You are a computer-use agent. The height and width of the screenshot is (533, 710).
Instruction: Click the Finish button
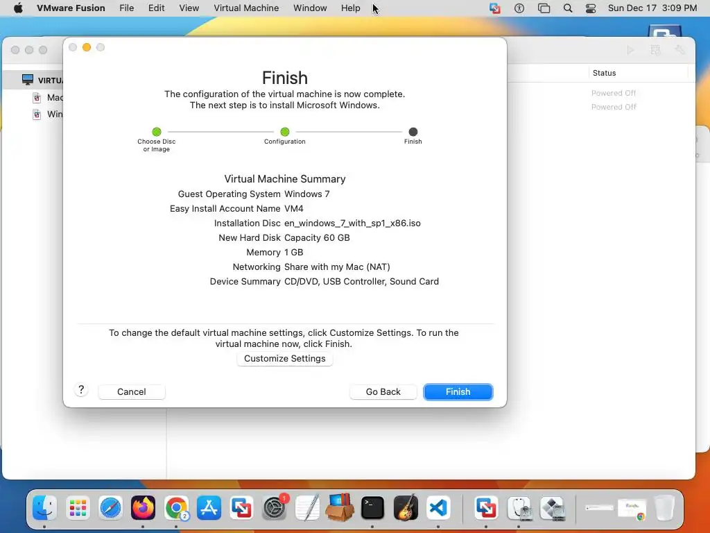(x=458, y=391)
